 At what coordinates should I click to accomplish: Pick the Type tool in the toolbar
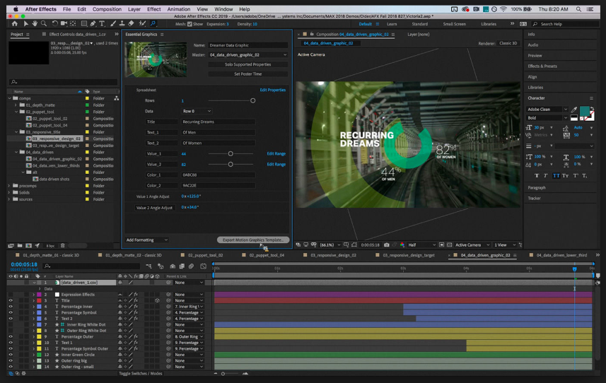102,24
